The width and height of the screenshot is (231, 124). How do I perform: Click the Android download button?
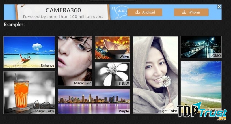(x=145, y=12)
